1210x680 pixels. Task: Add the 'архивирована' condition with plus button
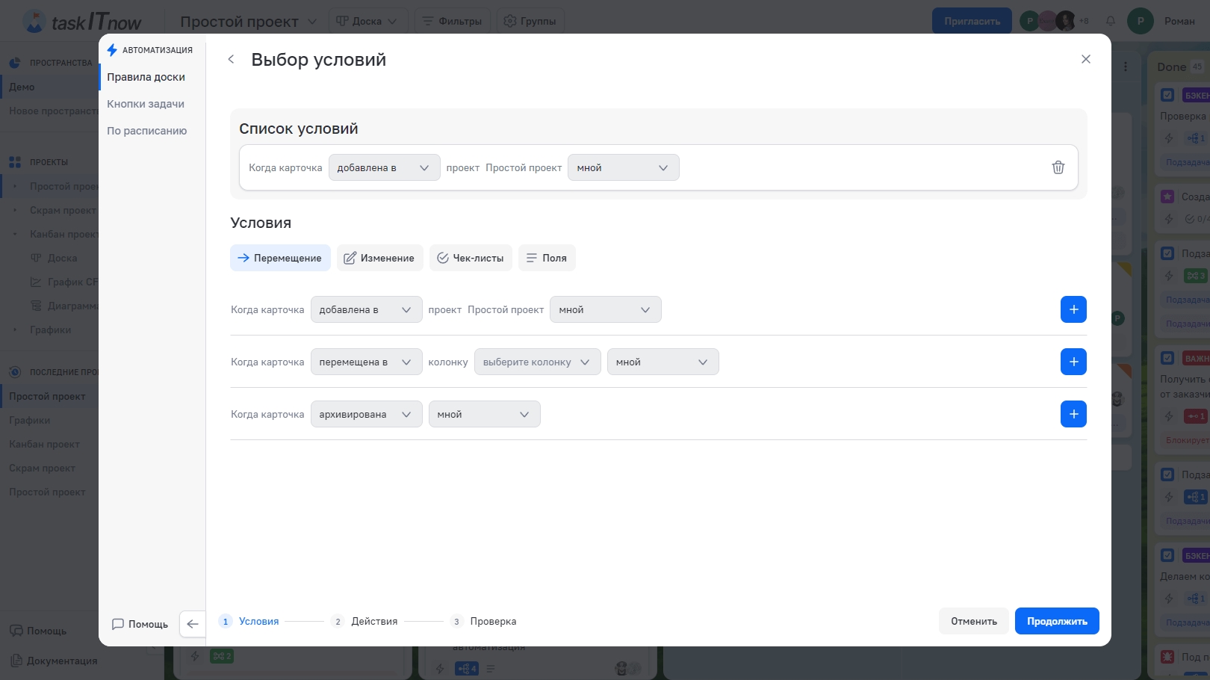pos(1073,414)
